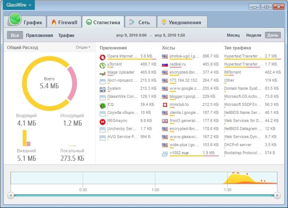This screenshot has height=208, width=288.
Task: Click the Opera Internet app icon
Action: pyautogui.click(x=103, y=57)
